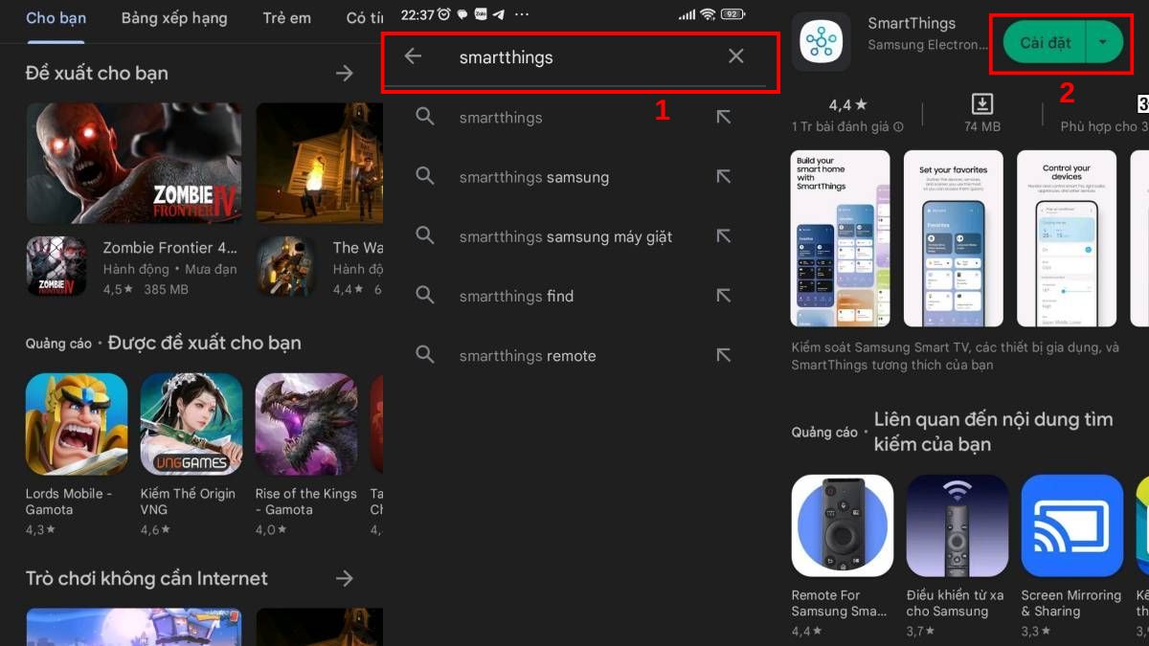
Task: Open Kiếm Thế Origin VNG app icon
Action: [191, 424]
